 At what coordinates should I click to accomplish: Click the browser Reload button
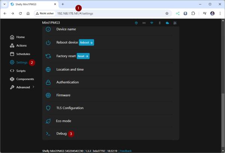coord(20,14)
